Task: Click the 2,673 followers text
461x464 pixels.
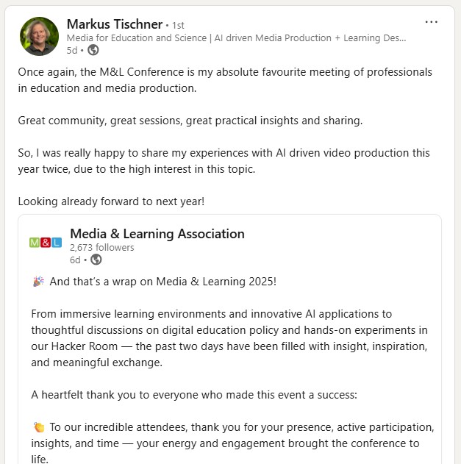Action: coord(101,247)
